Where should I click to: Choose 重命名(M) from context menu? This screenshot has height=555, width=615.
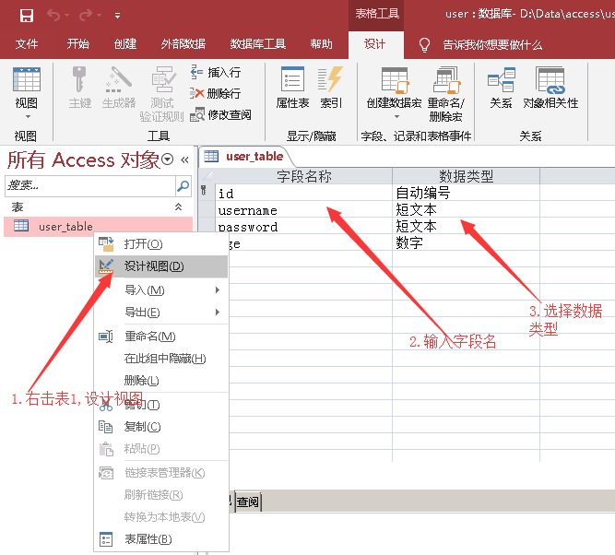point(161,337)
